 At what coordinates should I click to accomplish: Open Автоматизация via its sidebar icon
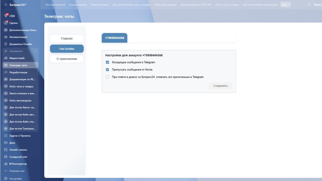(x=6, y=37)
